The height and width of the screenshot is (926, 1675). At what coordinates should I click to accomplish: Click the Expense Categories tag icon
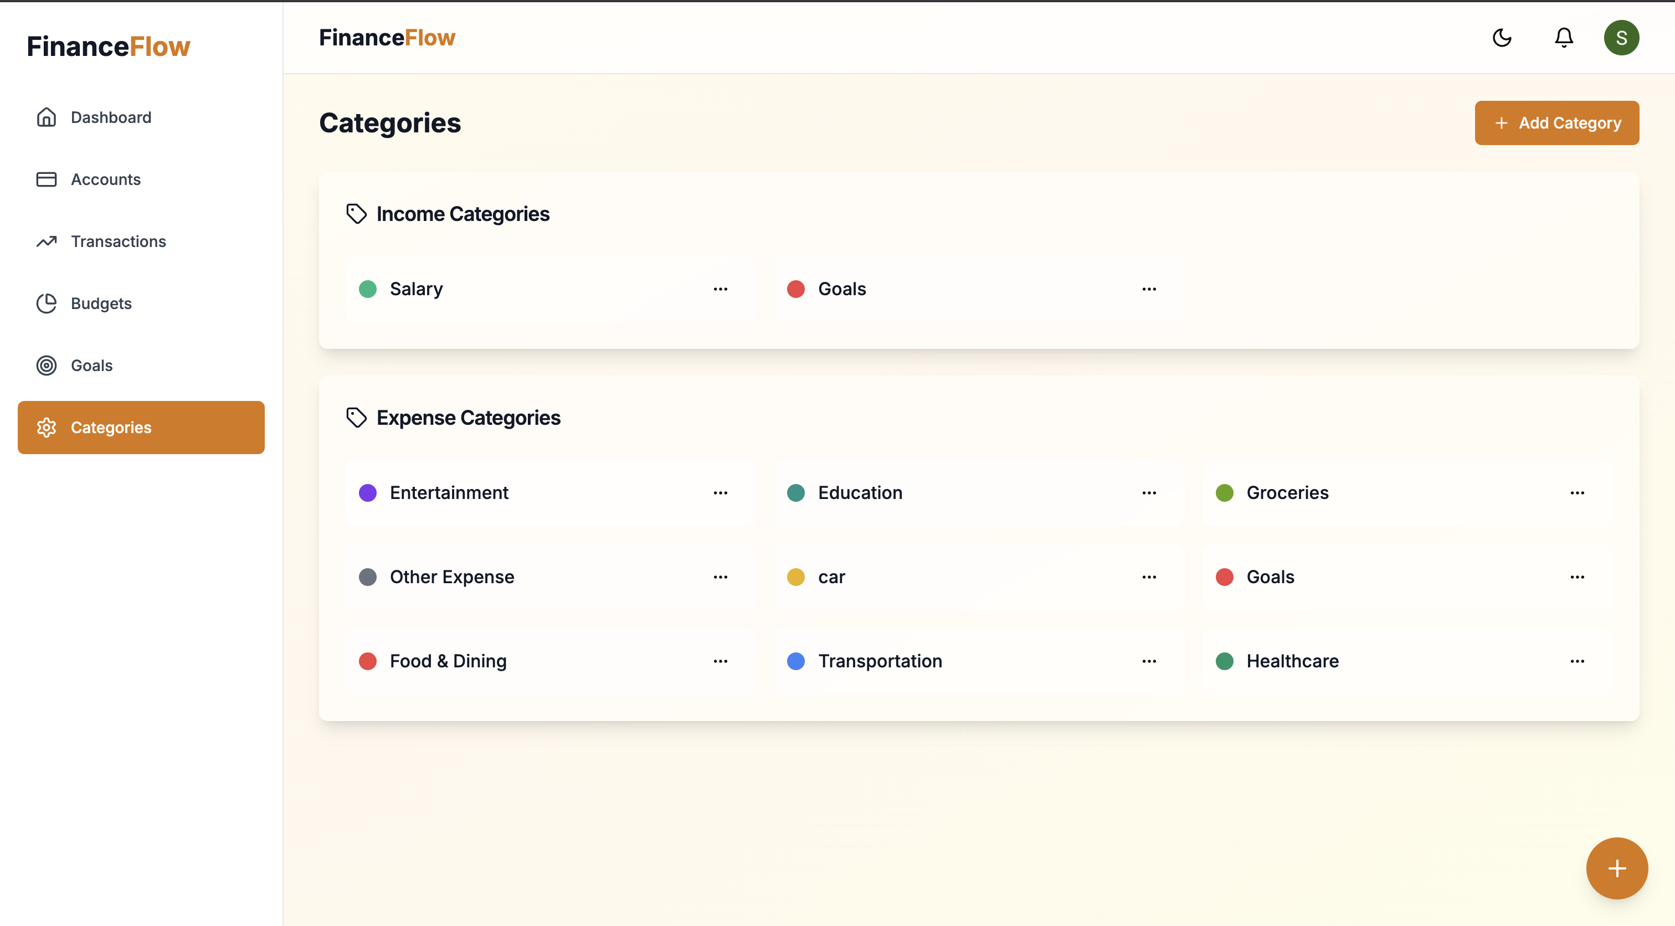(x=356, y=418)
